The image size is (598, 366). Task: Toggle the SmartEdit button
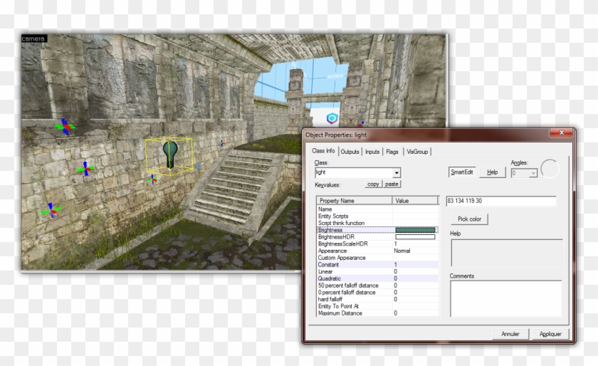pos(462,172)
